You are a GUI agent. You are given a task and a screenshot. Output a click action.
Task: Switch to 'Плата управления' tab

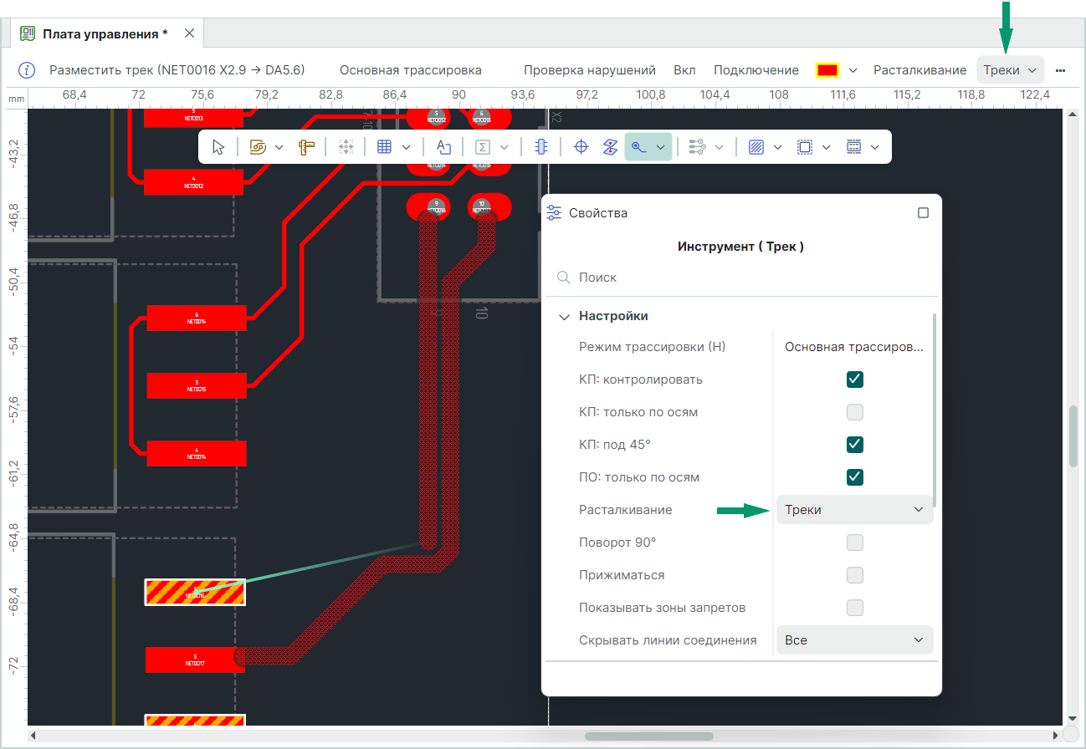(x=105, y=33)
